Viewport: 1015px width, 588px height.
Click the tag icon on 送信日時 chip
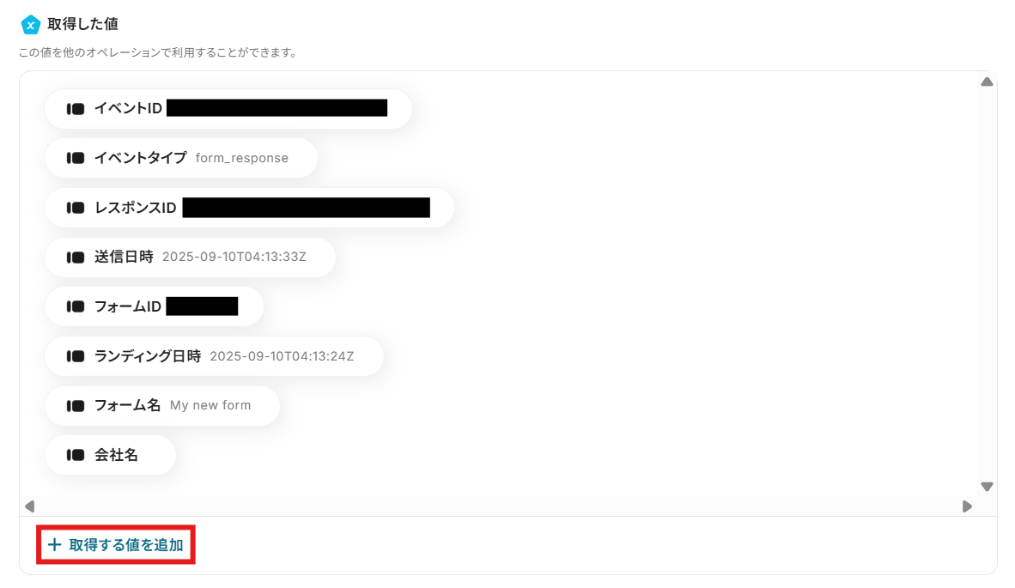point(76,258)
